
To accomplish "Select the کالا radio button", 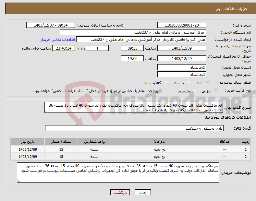I will click(x=207, y=82).
